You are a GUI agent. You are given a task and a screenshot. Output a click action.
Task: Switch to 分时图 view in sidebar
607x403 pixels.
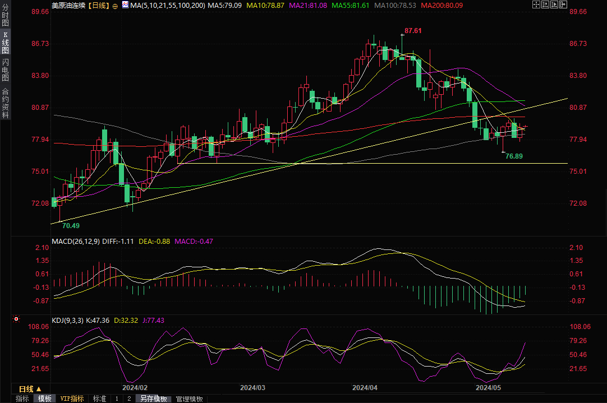coord(6,16)
